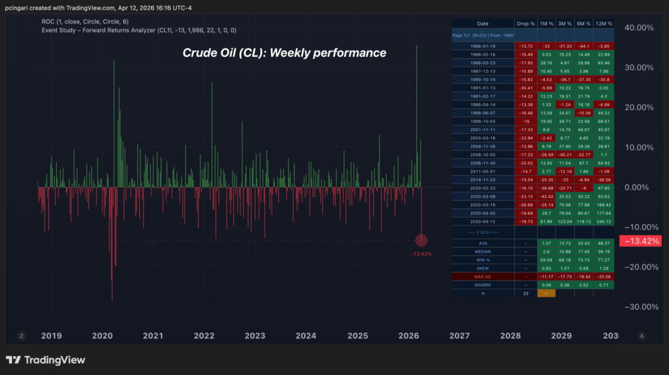Click the 2026 label on the time axis
669x375 pixels.
[408, 335]
